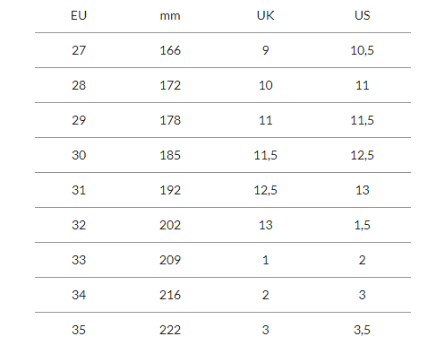Select the 178 mm cell
Image resolution: width=436 pixels, height=345 pixels.
click(x=170, y=120)
